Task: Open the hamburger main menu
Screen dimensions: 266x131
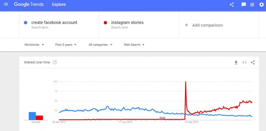Action: click(x=6, y=4)
